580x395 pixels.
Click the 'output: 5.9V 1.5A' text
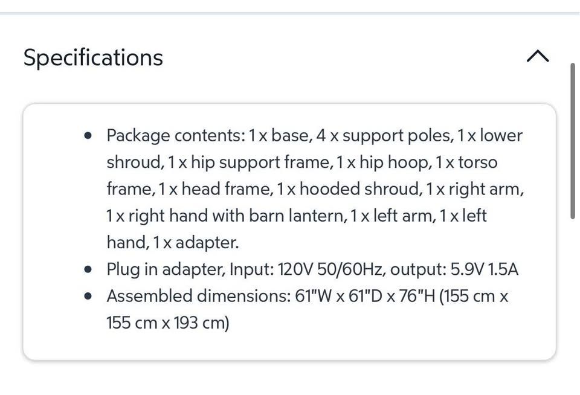click(x=454, y=269)
